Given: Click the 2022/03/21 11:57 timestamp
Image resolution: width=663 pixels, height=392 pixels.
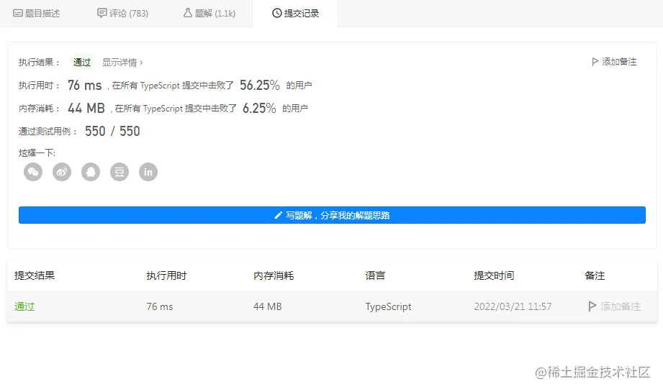Looking at the screenshot, I should [x=513, y=306].
